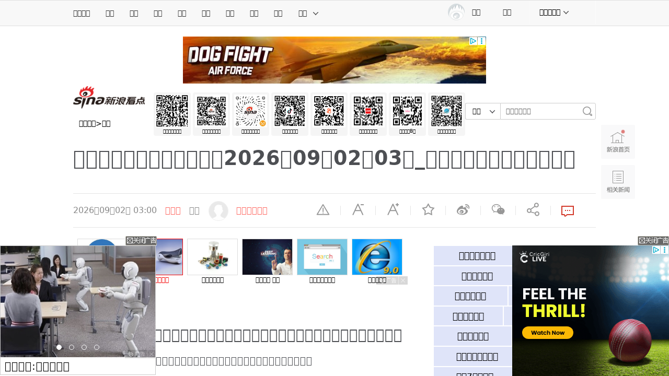Click the red author name link beside the avatar
669x376 pixels.
click(x=252, y=210)
